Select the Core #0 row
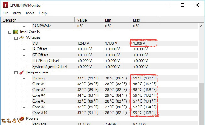 point(115,84)
